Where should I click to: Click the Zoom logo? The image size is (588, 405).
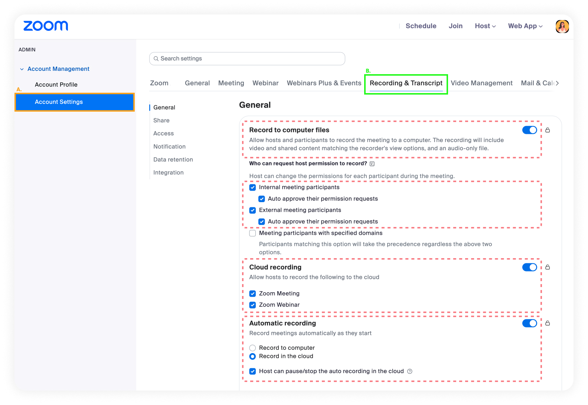tap(46, 26)
